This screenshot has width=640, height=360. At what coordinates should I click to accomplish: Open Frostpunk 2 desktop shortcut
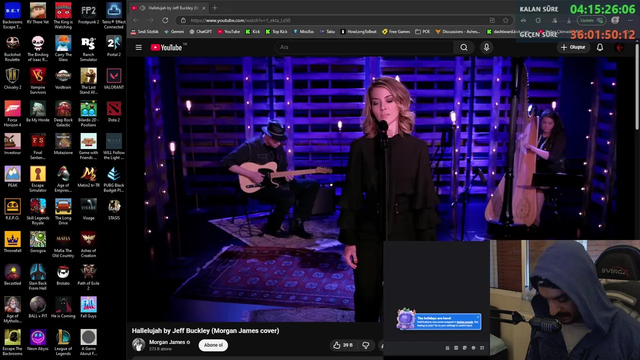point(88,14)
